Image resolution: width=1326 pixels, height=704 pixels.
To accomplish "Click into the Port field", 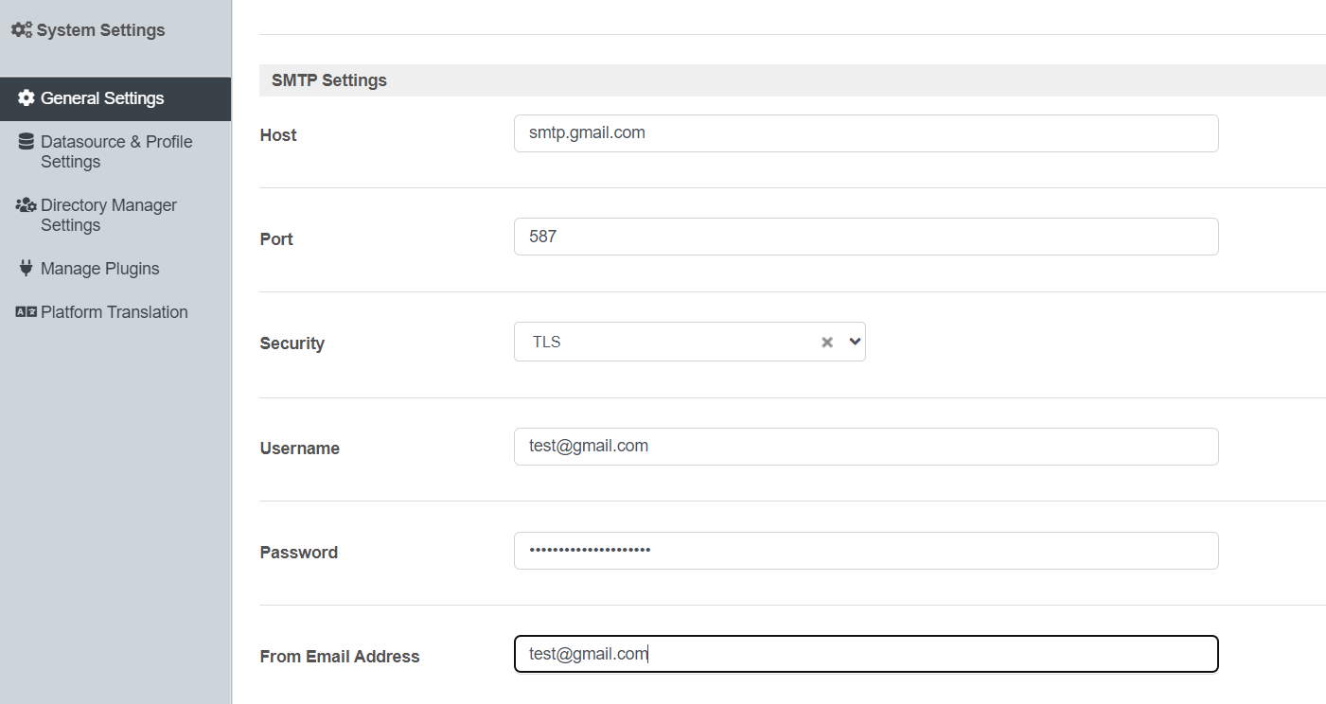I will (x=866, y=237).
